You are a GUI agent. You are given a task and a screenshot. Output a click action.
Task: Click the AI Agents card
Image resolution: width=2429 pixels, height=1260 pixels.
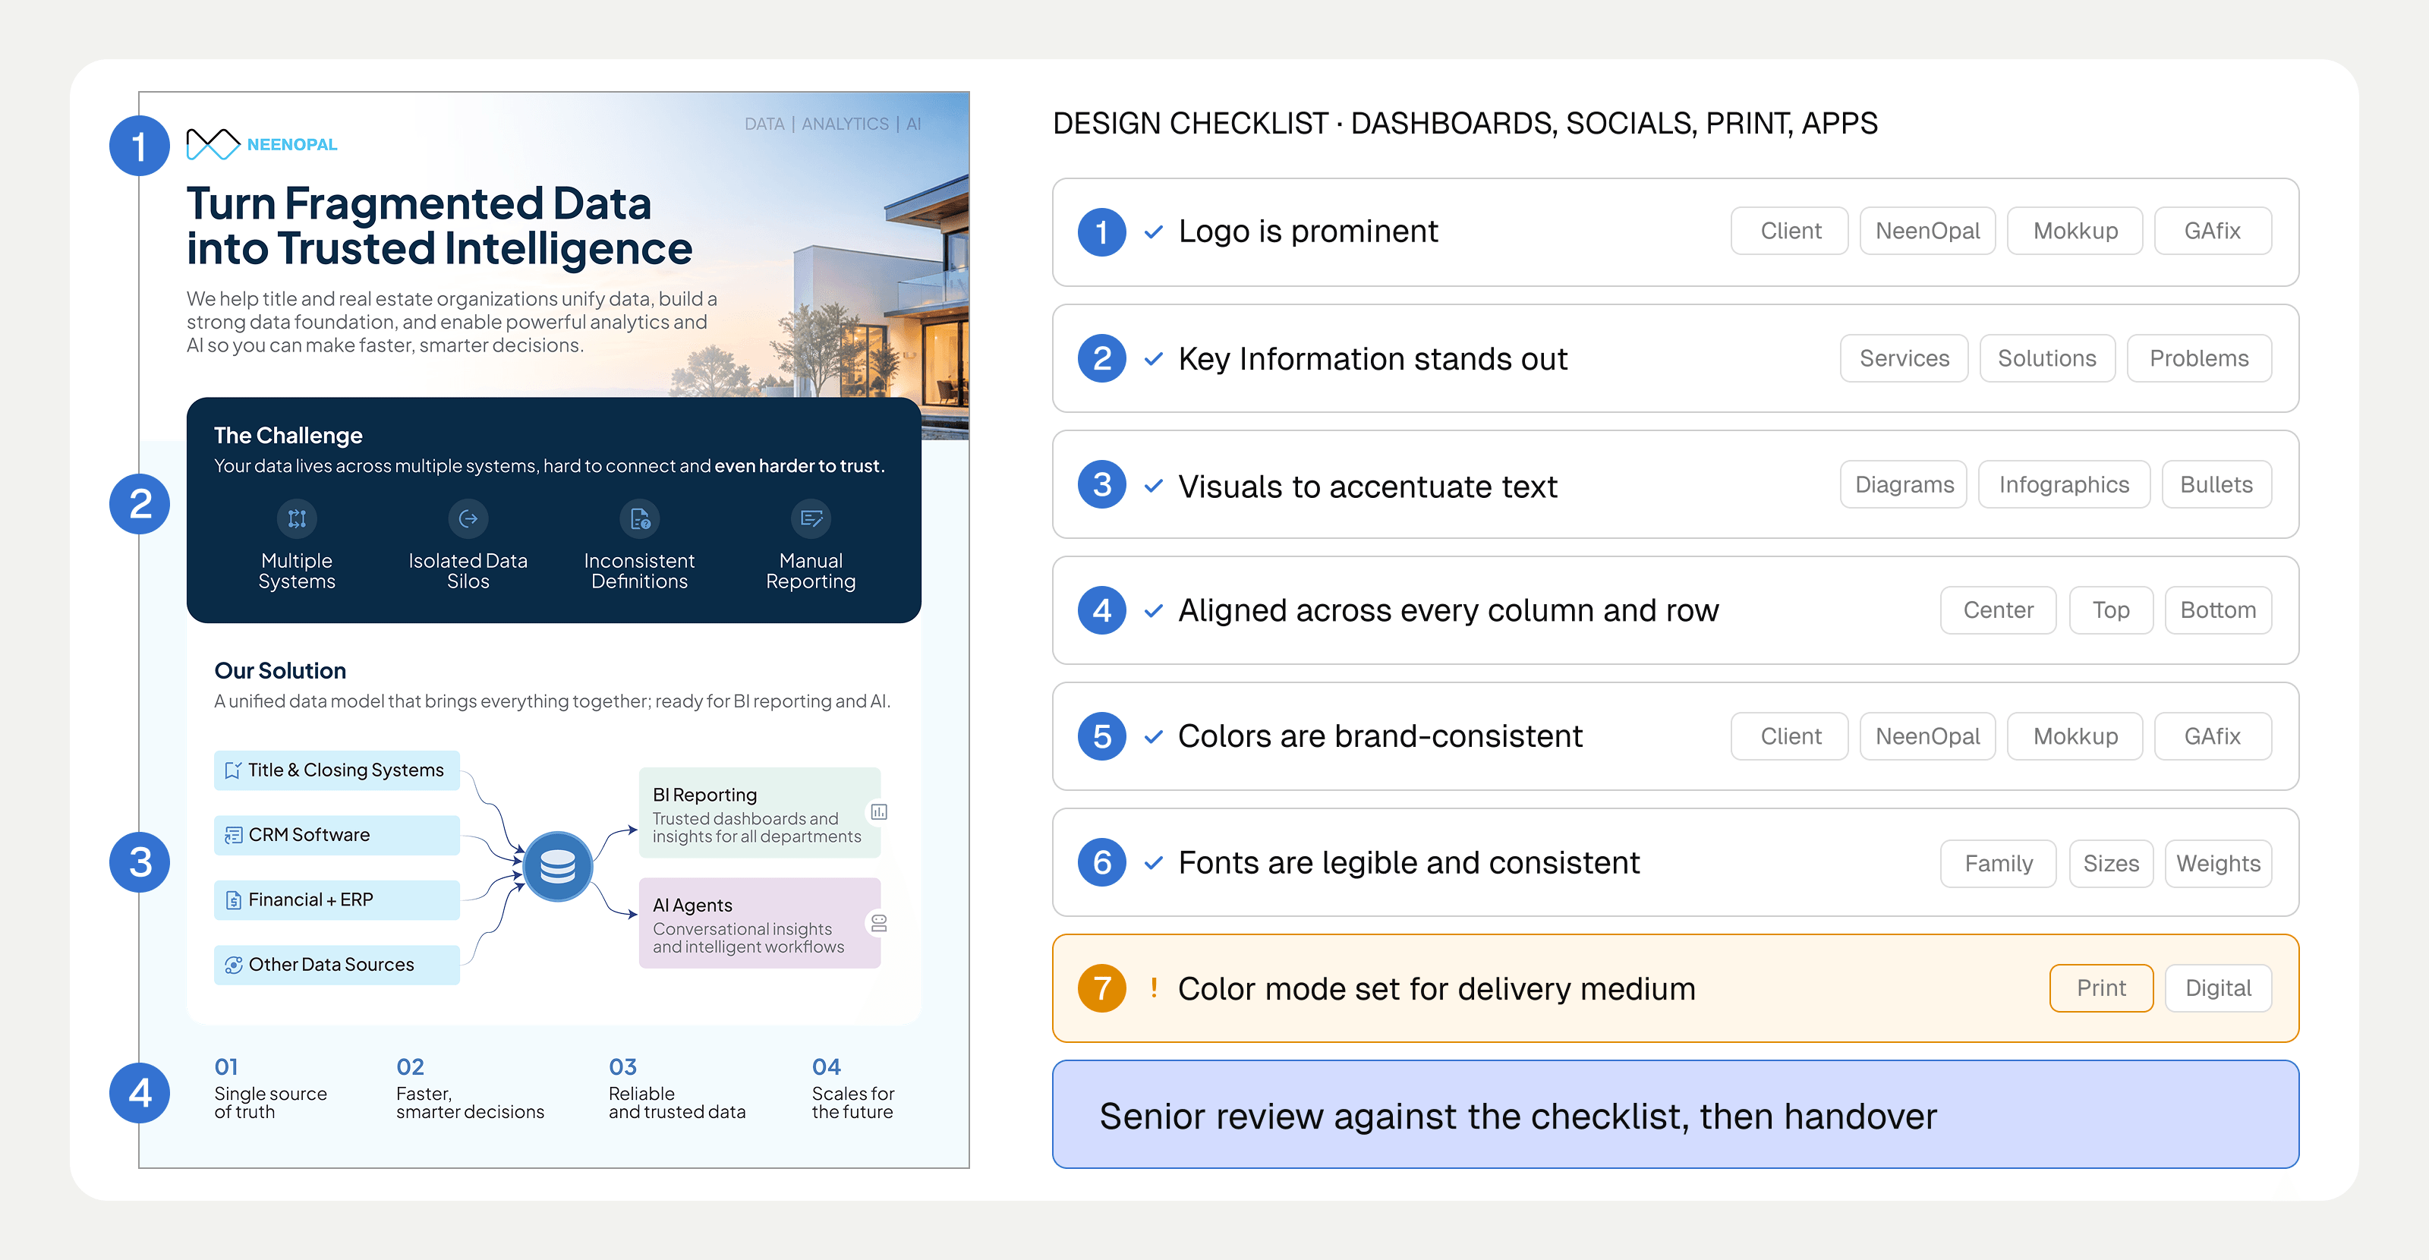(760, 923)
